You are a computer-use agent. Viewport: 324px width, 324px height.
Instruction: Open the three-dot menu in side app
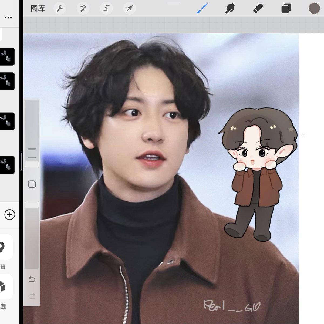pos(8,18)
